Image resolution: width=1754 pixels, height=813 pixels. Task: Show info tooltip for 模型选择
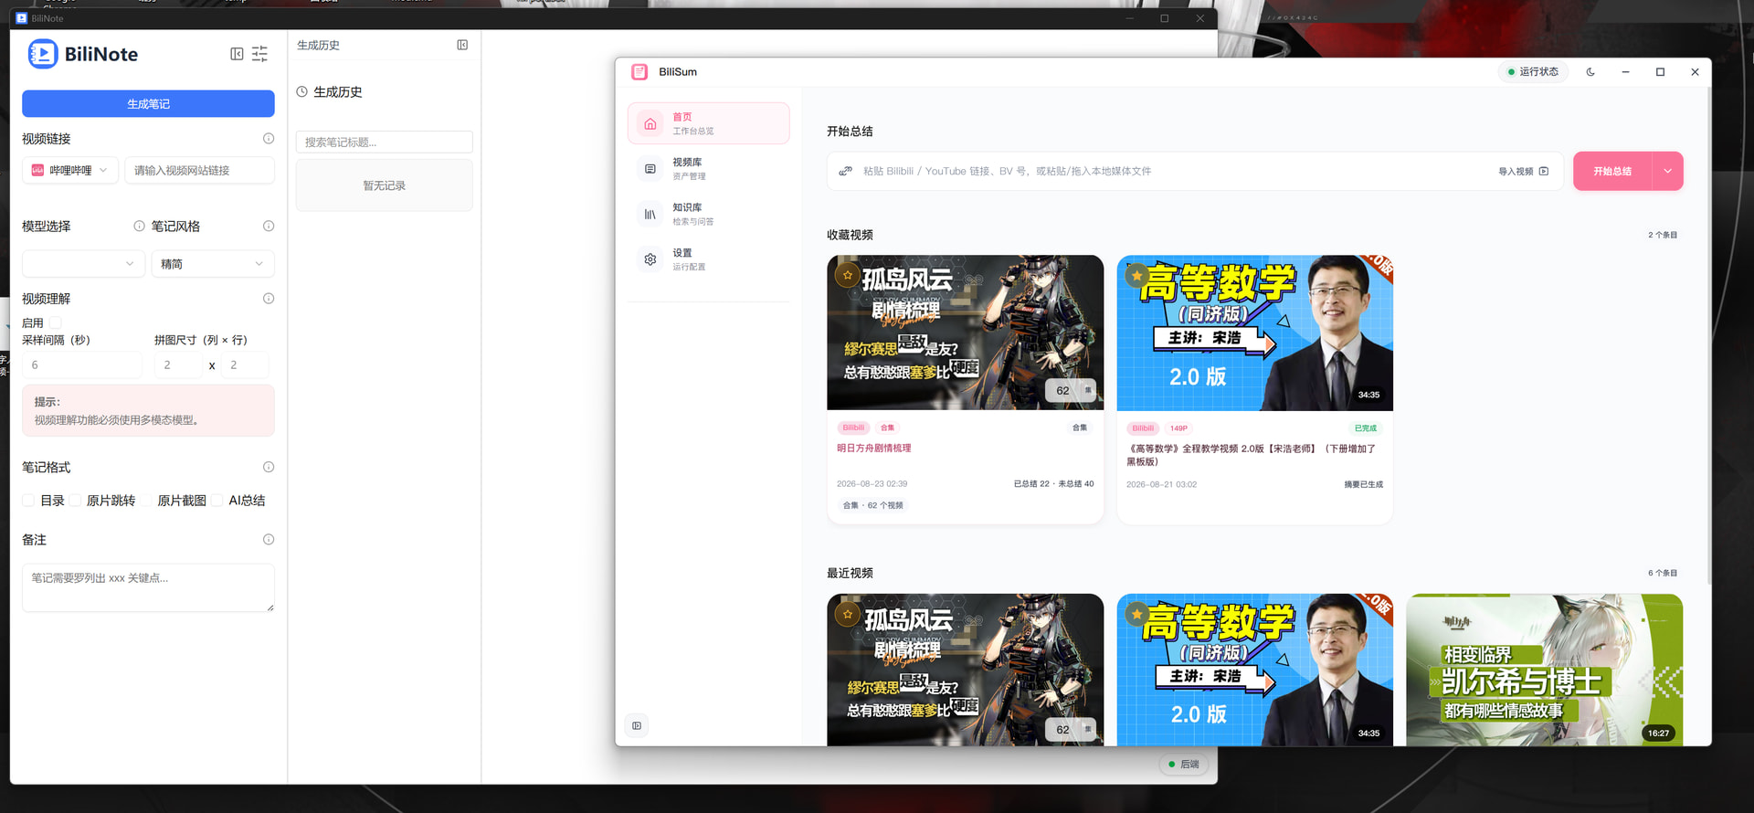139,226
